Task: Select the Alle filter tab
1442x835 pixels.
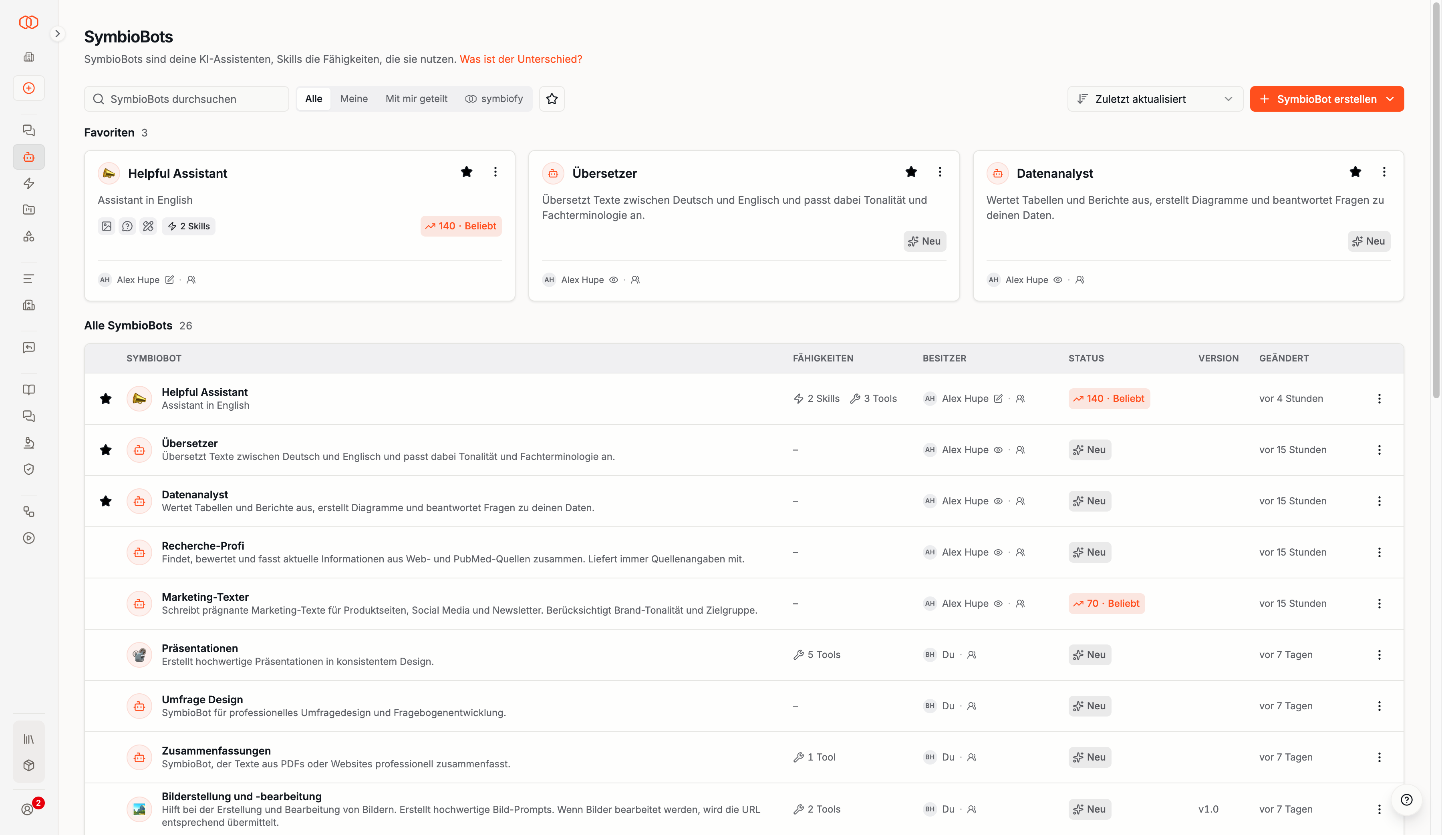Action: pyautogui.click(x=314, y=99)
